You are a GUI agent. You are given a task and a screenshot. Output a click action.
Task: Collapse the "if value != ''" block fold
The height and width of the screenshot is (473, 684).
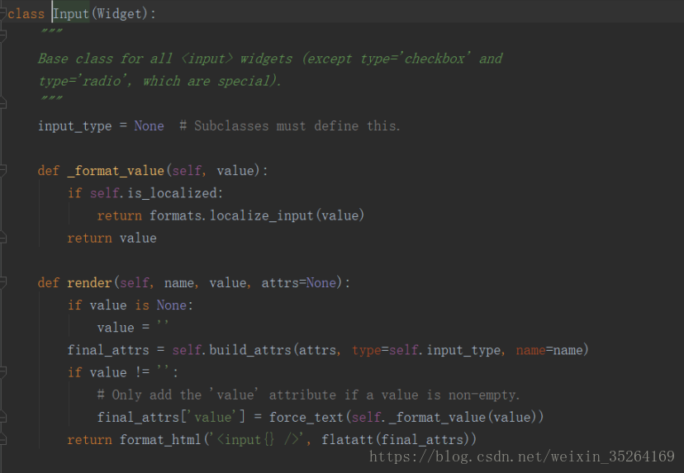point(2,371)
